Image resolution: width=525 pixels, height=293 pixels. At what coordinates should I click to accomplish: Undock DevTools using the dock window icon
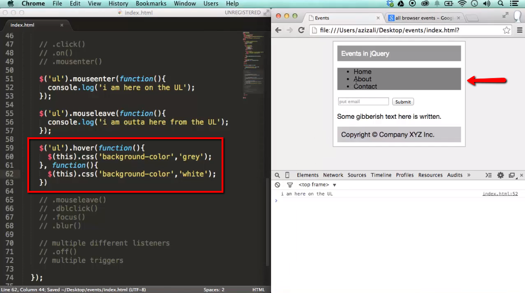pyautogui.click(x=512, y=175)
